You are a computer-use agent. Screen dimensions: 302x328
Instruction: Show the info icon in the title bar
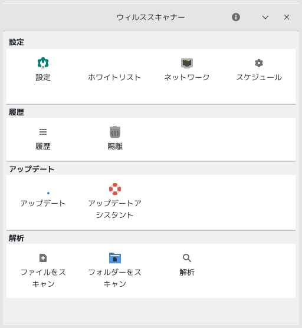coord(236,17)
